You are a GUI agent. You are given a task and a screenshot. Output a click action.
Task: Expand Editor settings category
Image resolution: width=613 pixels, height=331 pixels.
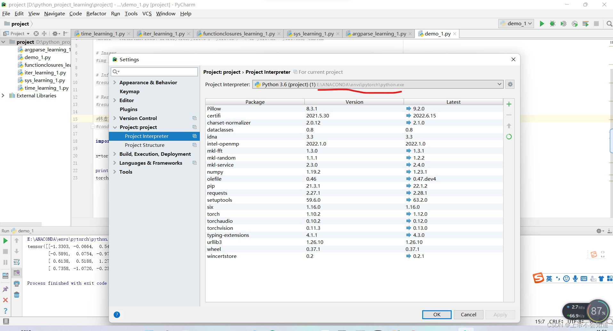coord(115,100)
